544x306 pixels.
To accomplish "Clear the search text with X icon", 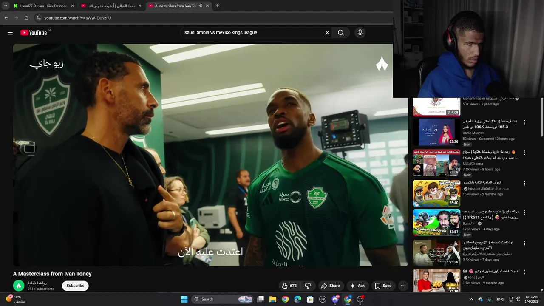I will tap(327, 33).
